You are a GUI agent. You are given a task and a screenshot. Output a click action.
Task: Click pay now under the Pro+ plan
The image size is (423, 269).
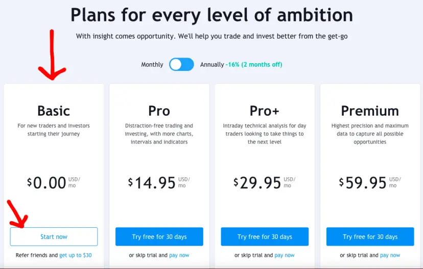coord(285,255)
